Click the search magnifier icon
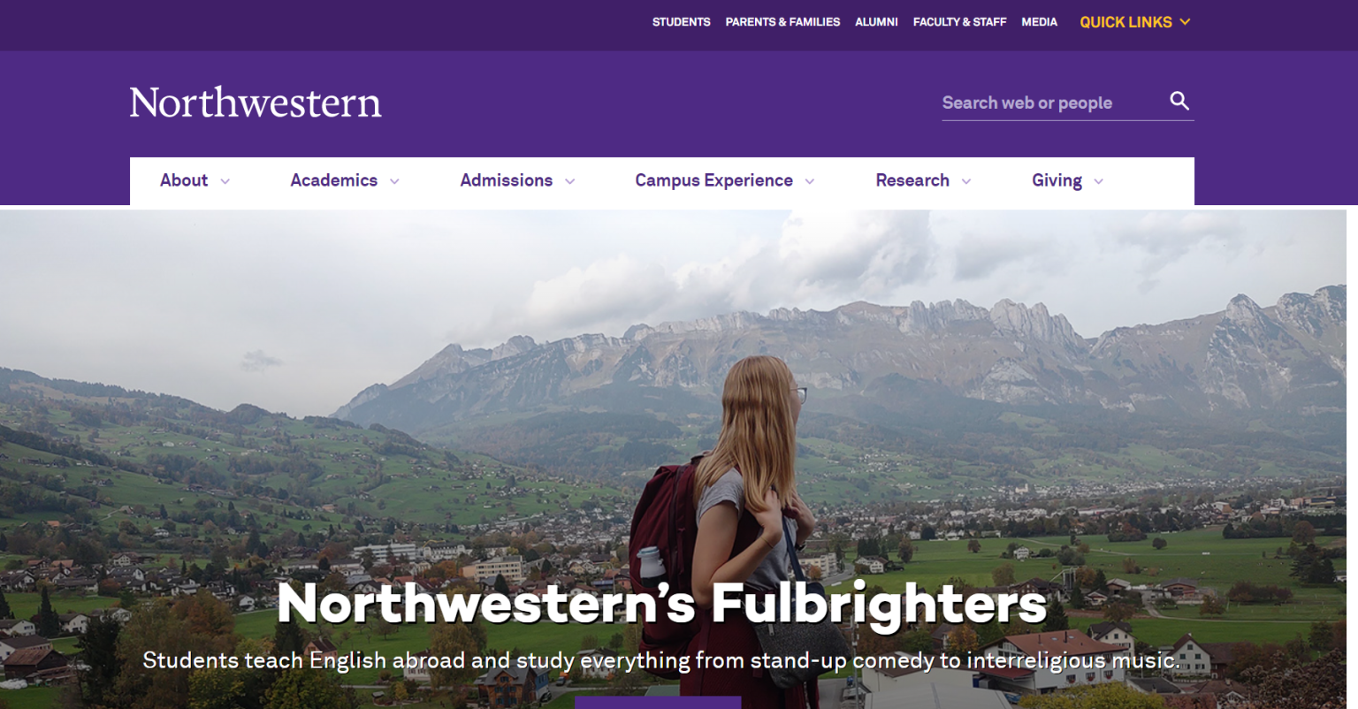This screenshot has width=1358, height=709. tap(1179, 101)
